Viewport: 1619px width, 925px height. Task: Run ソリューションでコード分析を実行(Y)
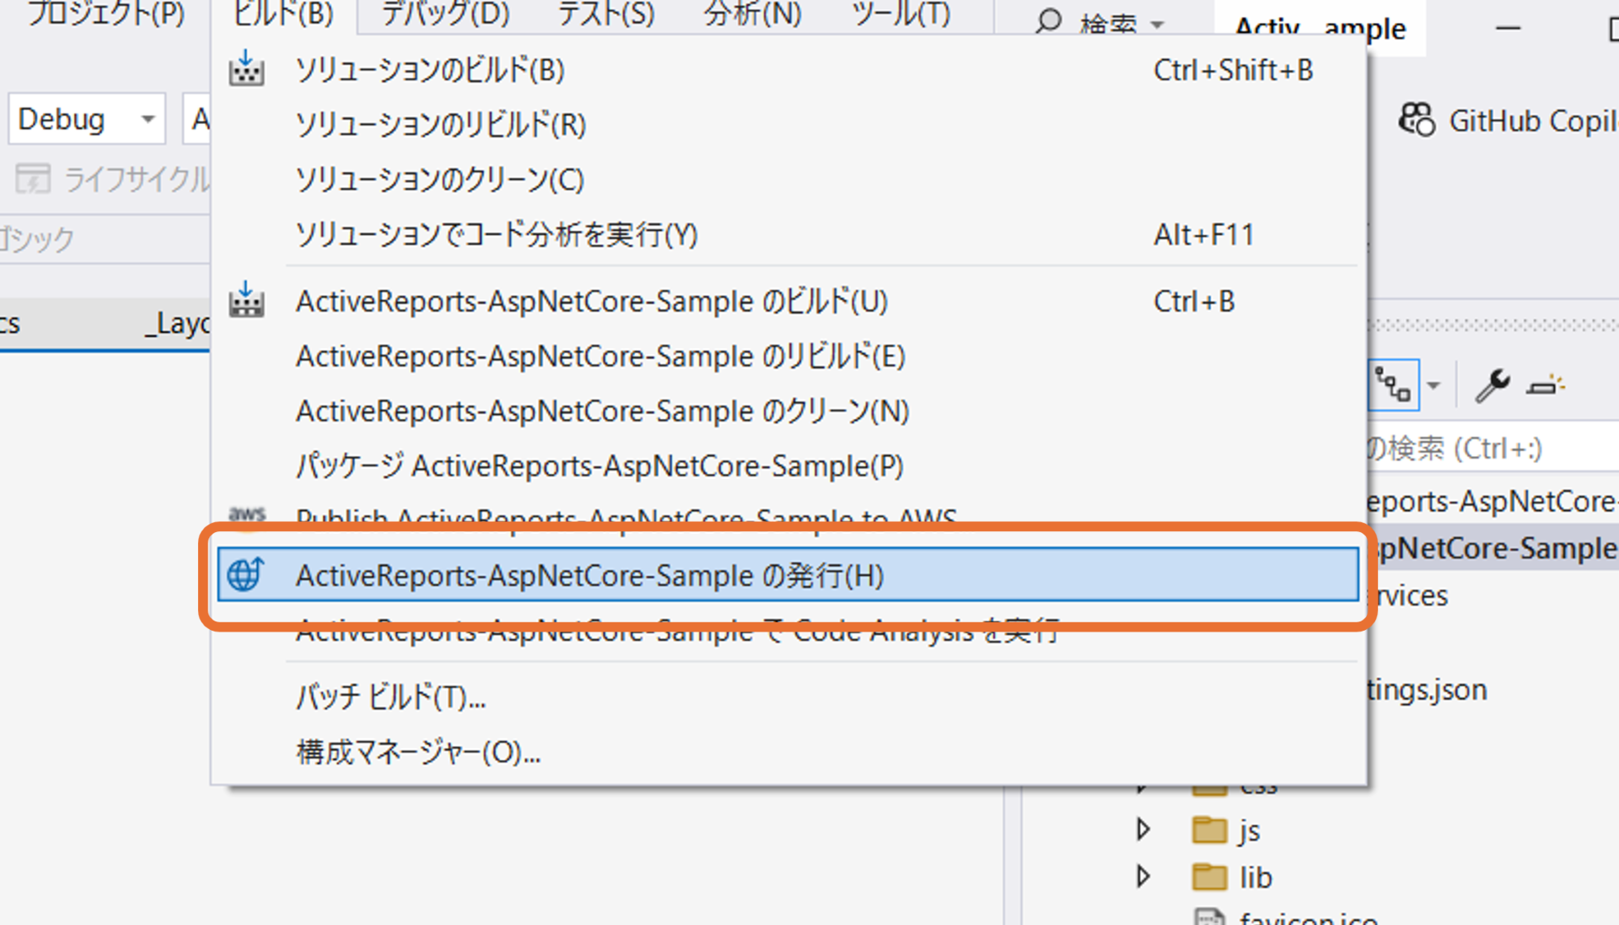coord(788,234)
